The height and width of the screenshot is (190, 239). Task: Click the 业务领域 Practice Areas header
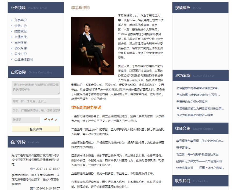point(36,8)
